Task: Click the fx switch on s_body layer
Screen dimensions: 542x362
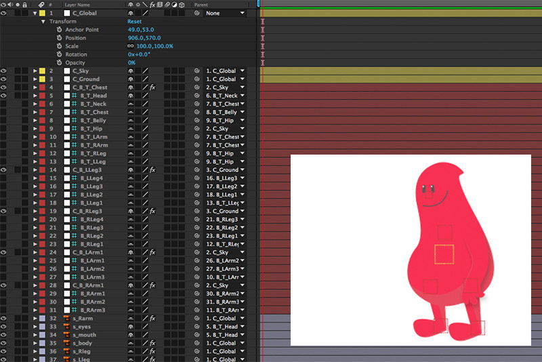Action: [152, 343]
